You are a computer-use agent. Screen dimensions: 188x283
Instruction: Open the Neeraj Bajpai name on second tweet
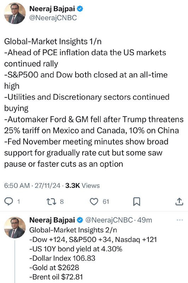(52, 220)
